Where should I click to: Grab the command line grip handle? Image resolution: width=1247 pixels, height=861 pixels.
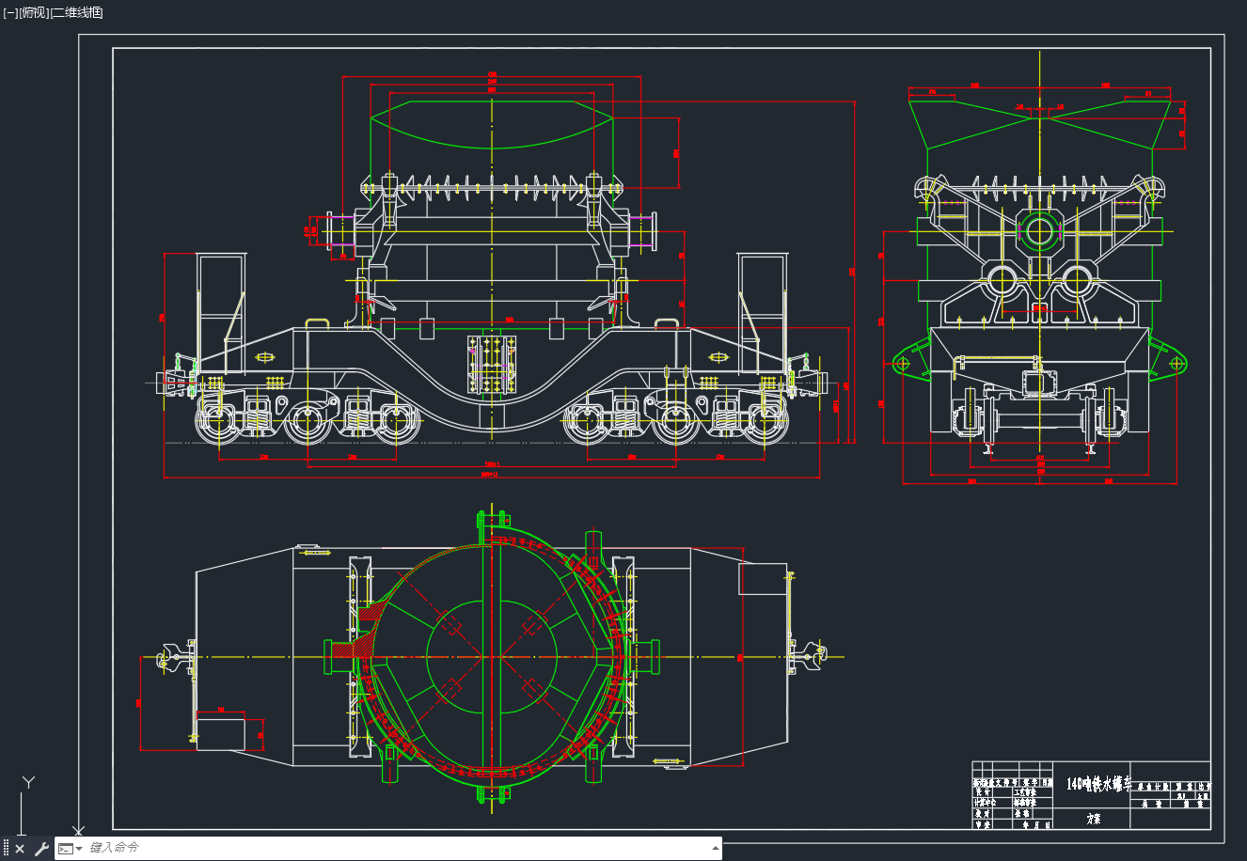coord(6,849)
